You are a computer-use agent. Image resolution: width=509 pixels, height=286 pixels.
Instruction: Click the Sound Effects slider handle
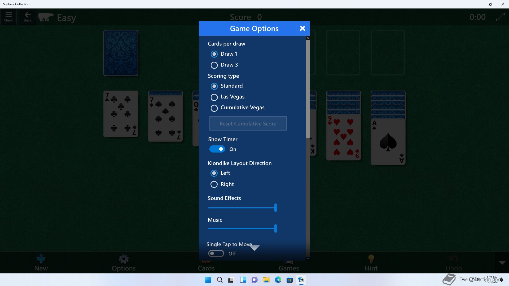click(276, 208)
